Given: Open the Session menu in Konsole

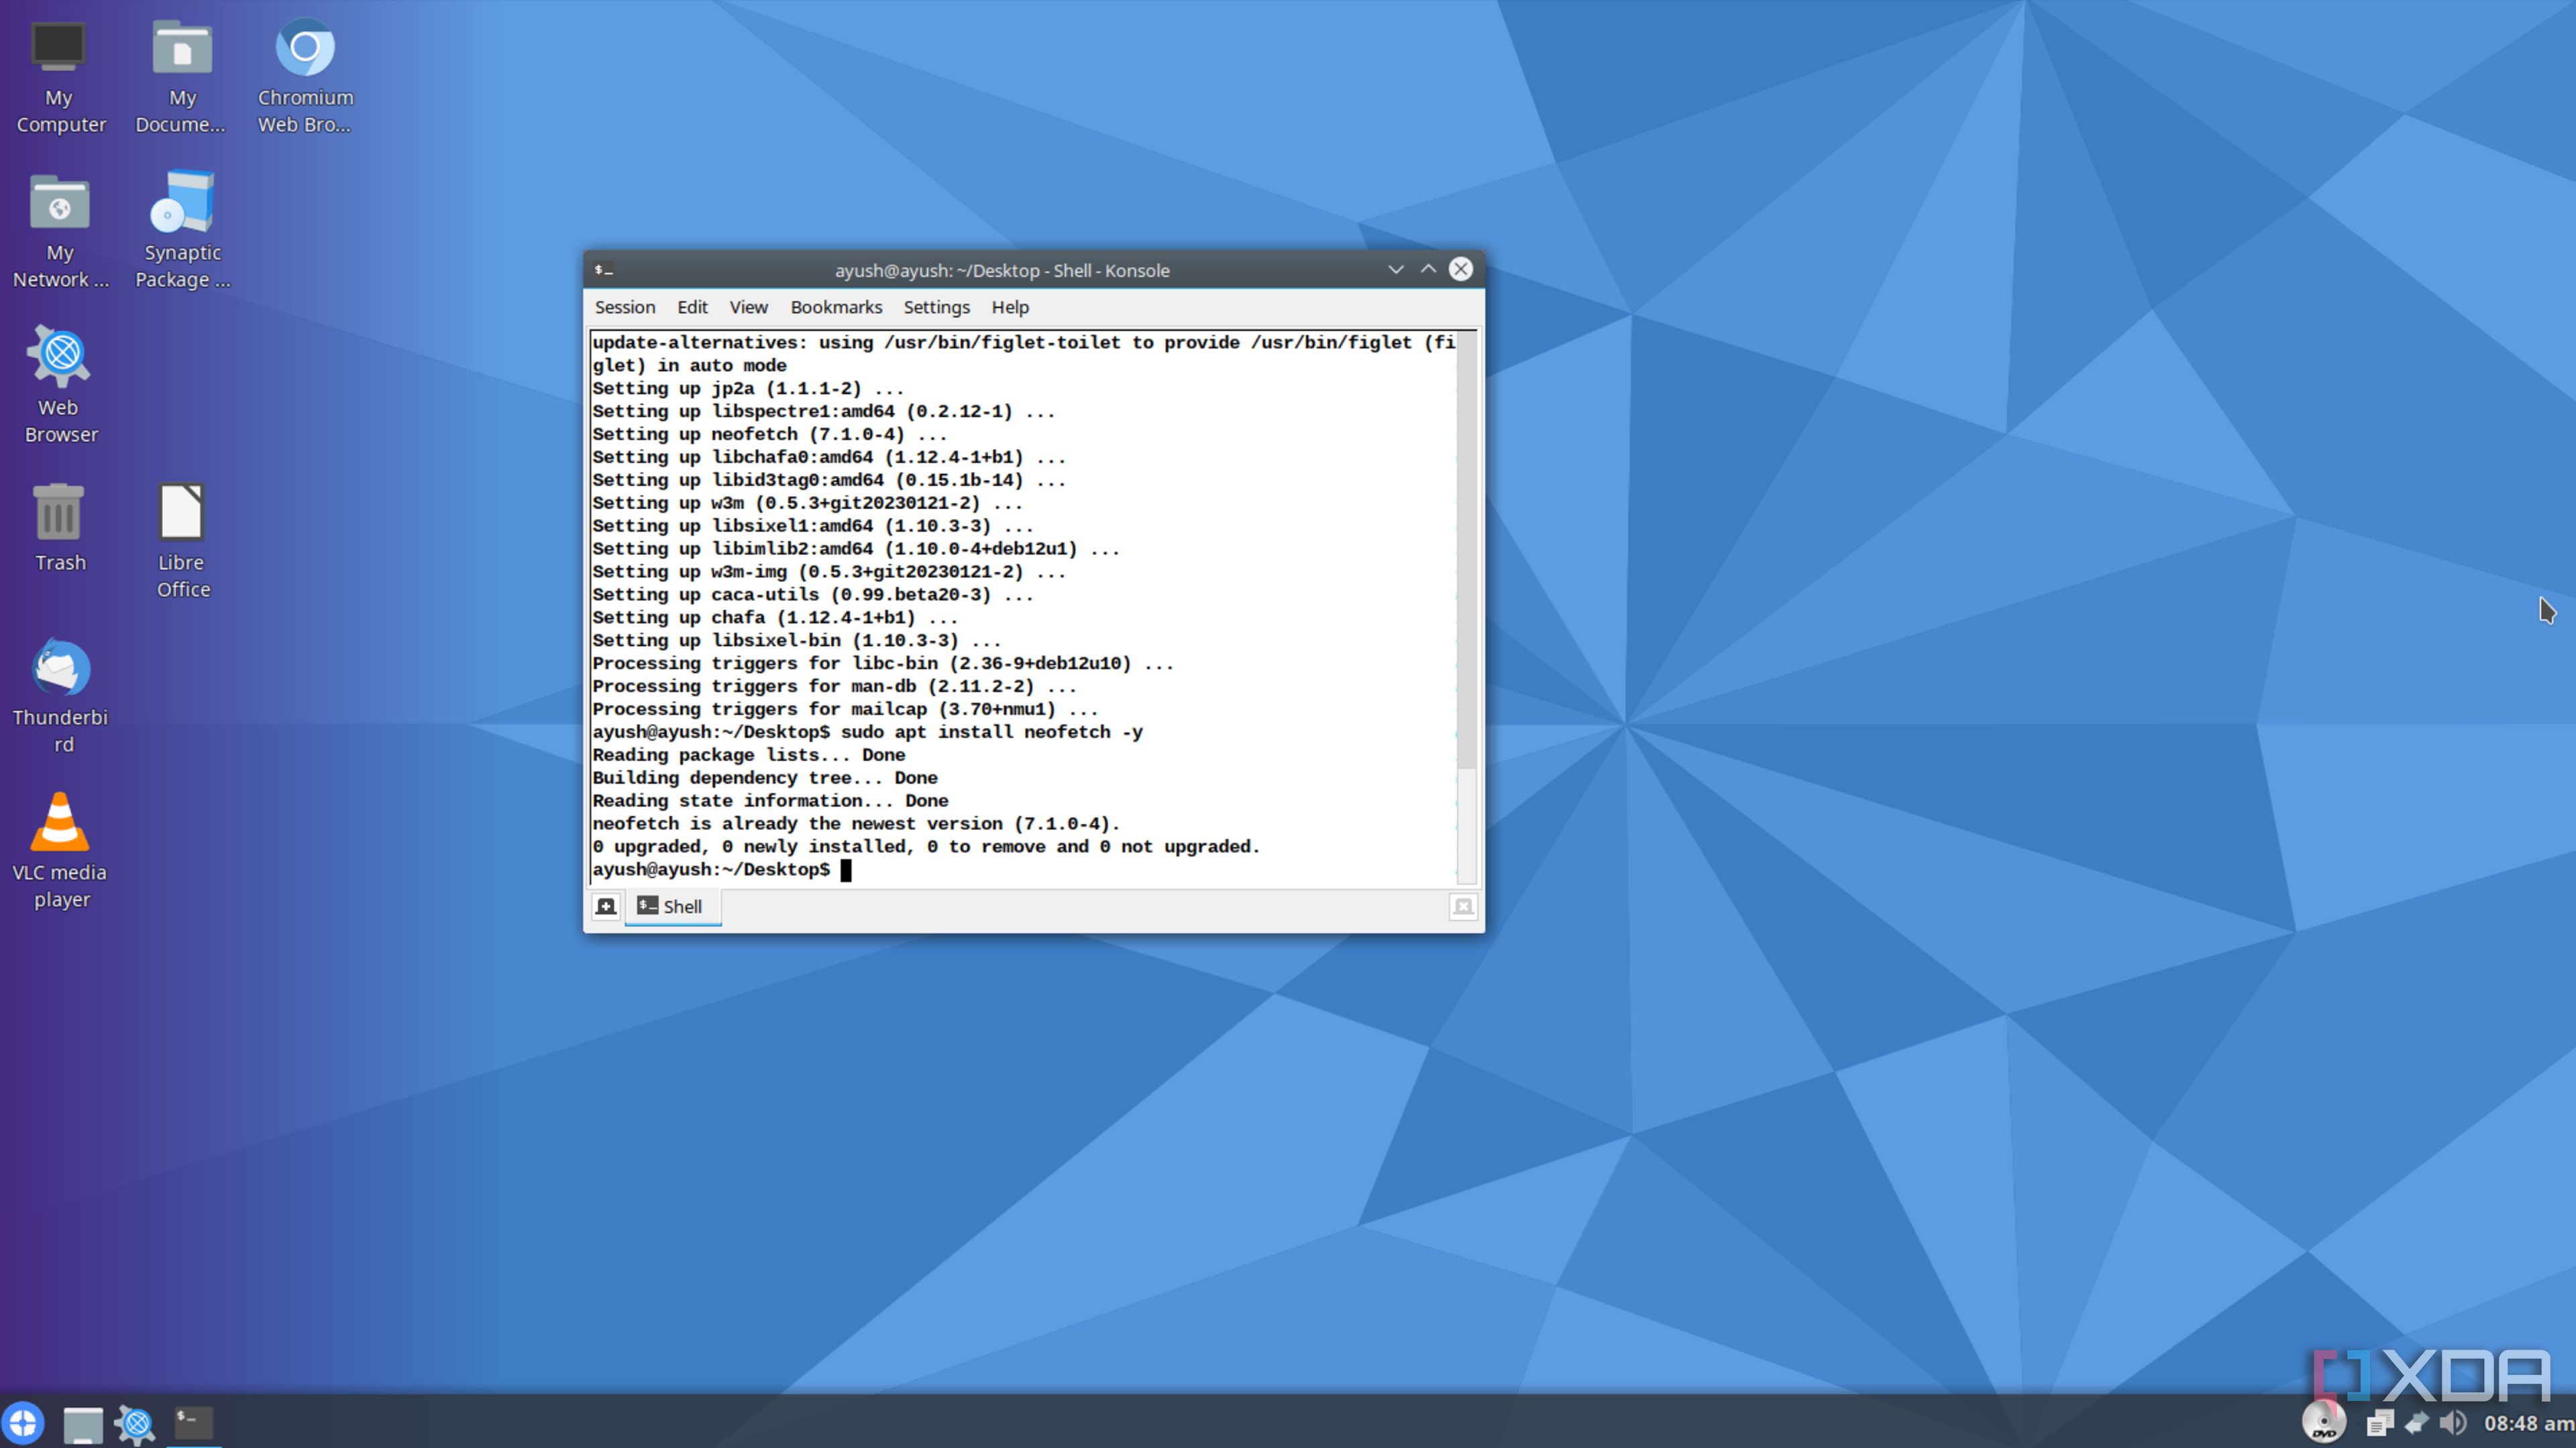Looking at the screenshot, I should (625, 307).
